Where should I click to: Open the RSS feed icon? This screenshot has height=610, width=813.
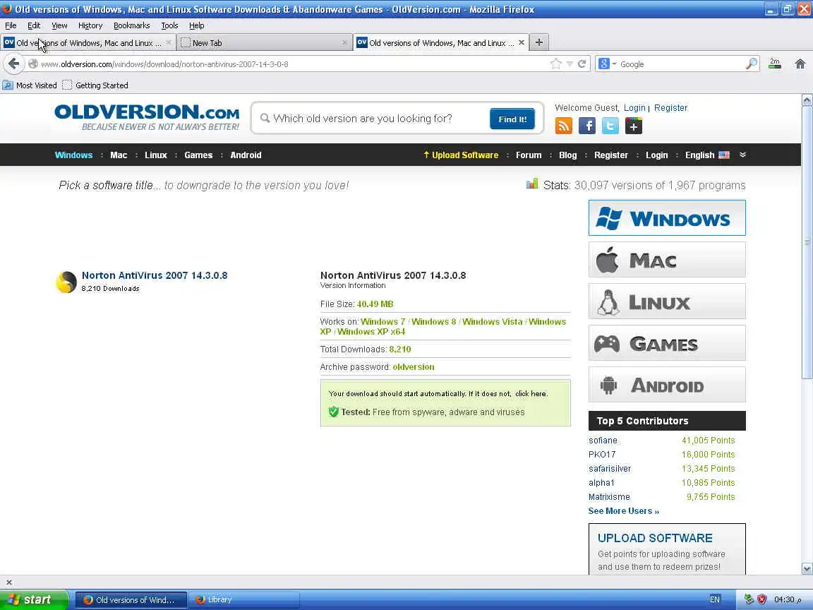(x=564, y=126)
